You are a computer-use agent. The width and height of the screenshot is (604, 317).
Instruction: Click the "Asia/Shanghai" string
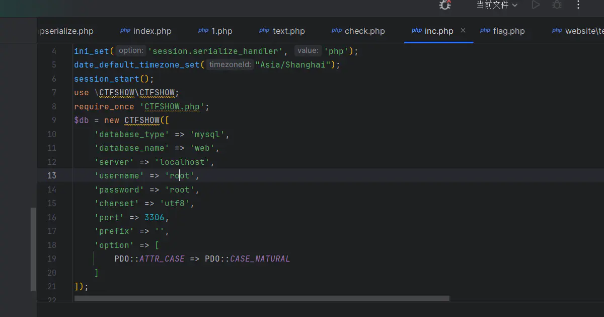pyautogui.click(x=293, y=65)
